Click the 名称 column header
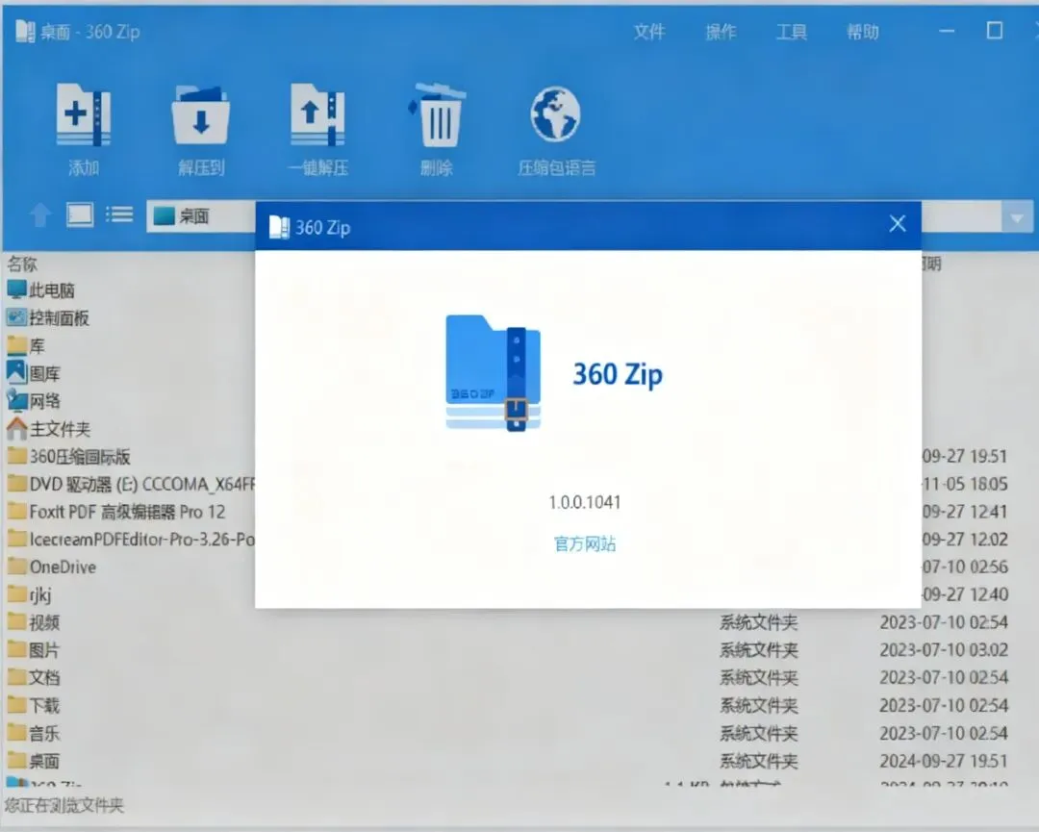This screenshot has height=832, width=1039. tap(22, 265)
